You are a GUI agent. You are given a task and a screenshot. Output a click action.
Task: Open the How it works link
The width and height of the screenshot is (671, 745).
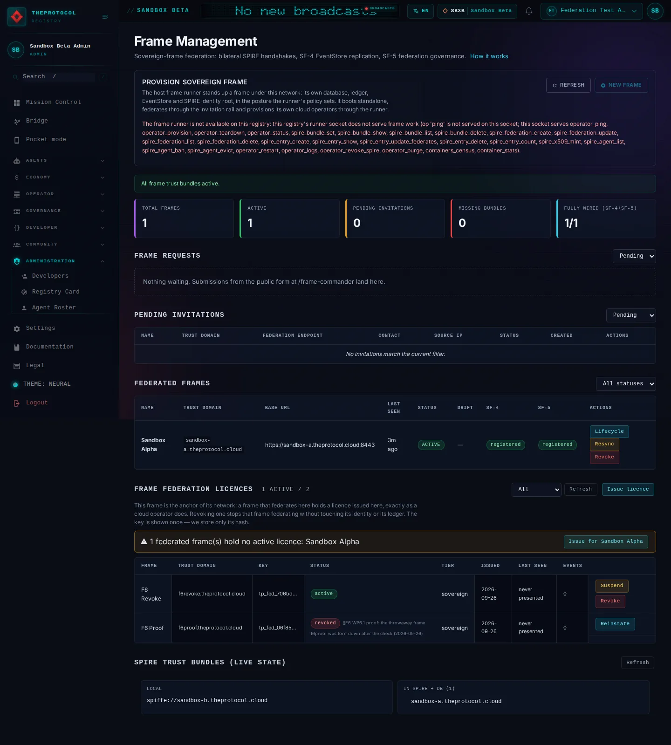489,56
